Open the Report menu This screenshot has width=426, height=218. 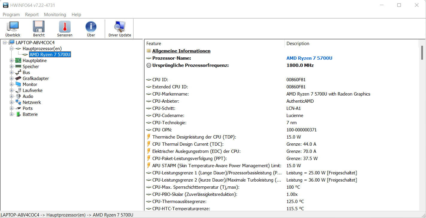coord(32,15)
